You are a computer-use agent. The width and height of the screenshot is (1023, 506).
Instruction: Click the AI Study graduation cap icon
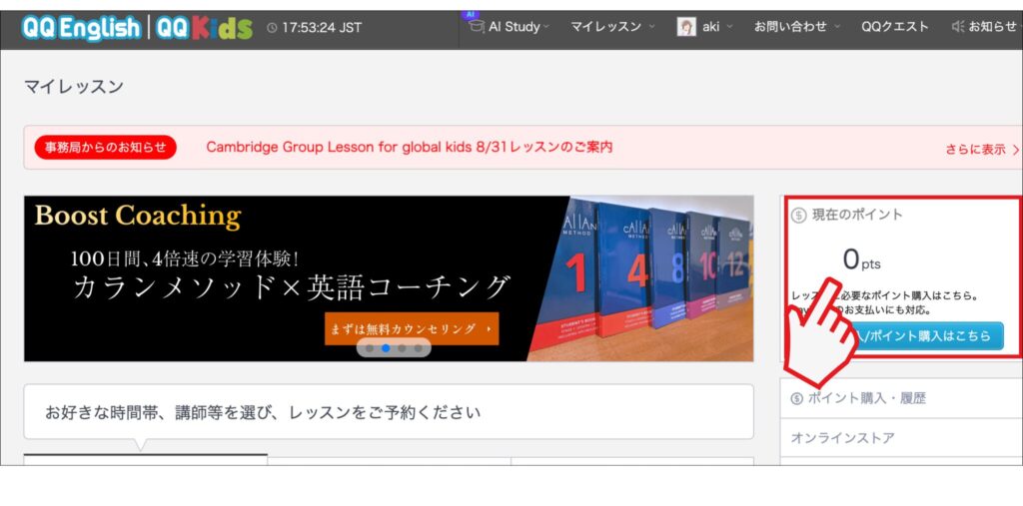point(476,27)
